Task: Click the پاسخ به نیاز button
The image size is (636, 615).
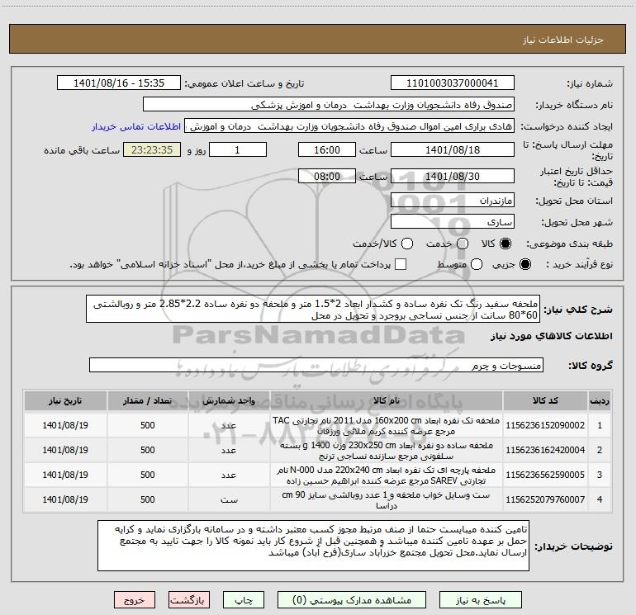Action: click(481, 600)
